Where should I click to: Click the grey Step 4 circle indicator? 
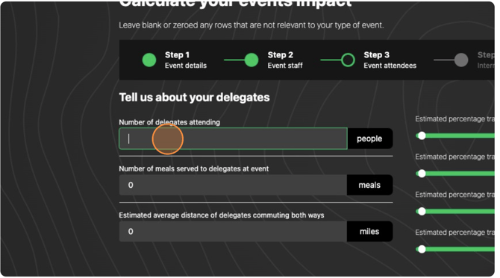pyautogui.click(x=461, y=60)
